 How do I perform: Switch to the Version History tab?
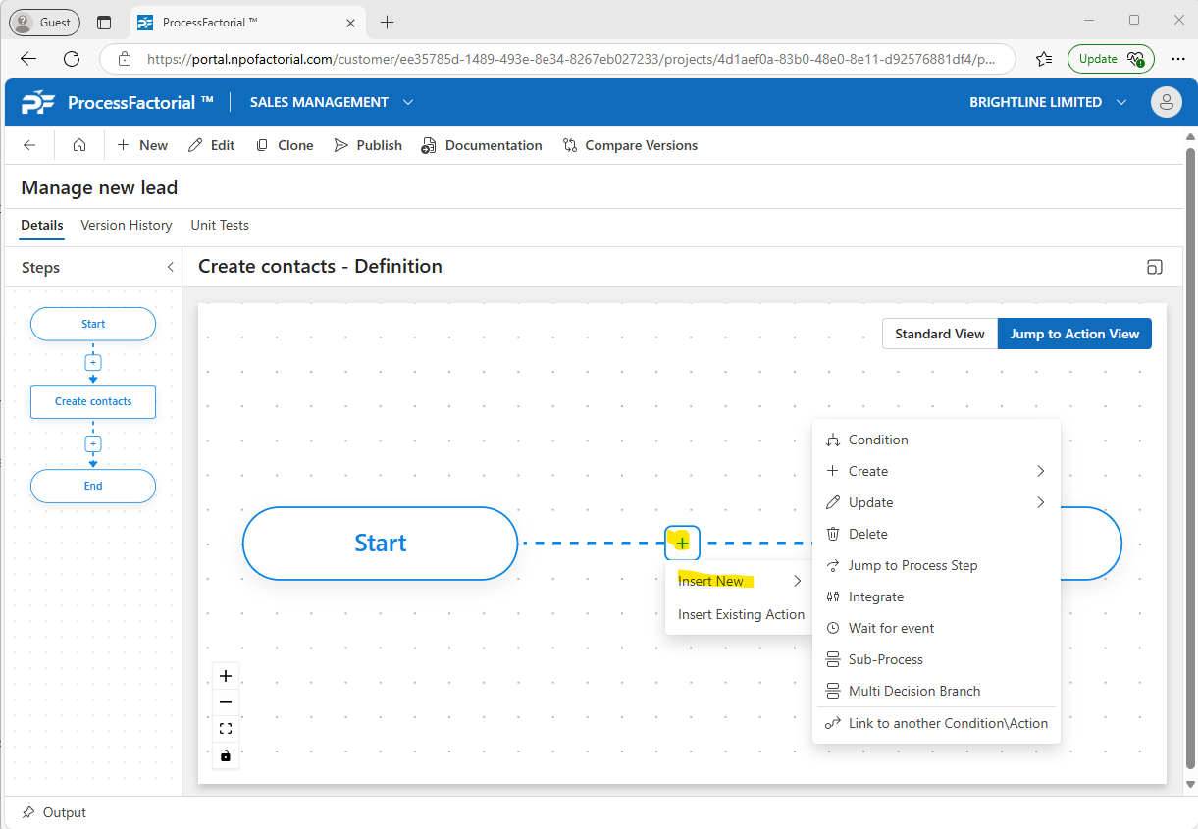[127, 225]
